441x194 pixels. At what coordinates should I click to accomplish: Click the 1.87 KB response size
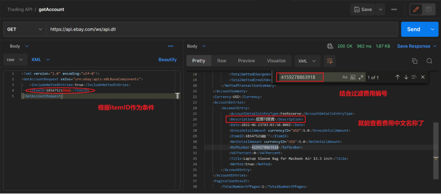pyautogui.click(x=383, y=46)
